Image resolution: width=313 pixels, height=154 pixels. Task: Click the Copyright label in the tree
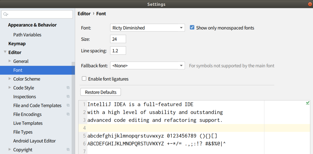[23, 150]
